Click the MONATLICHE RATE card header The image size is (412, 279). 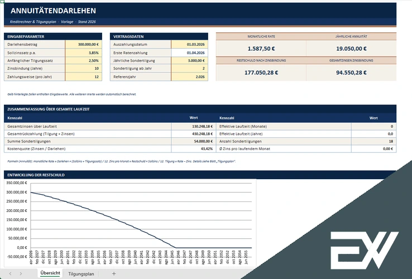(x=261, y=36)
